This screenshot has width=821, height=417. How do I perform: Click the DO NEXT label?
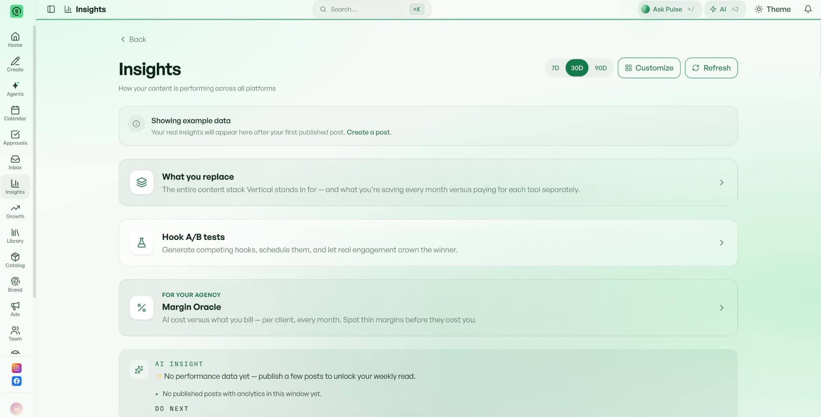coord(172,409)
